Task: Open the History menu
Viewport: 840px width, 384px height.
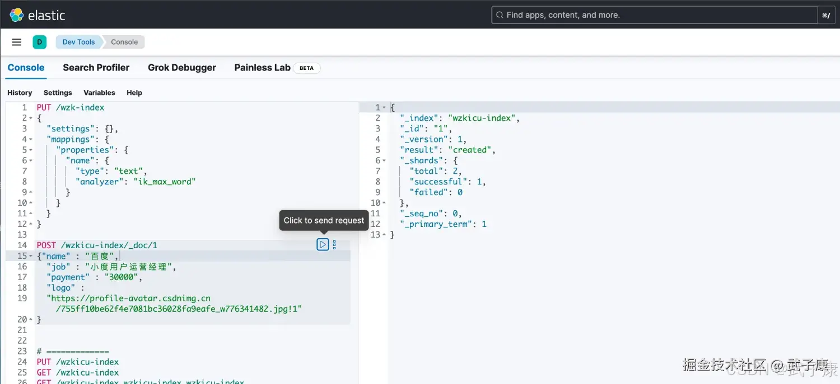Action: pyautogui.click(x=20, y=92)
